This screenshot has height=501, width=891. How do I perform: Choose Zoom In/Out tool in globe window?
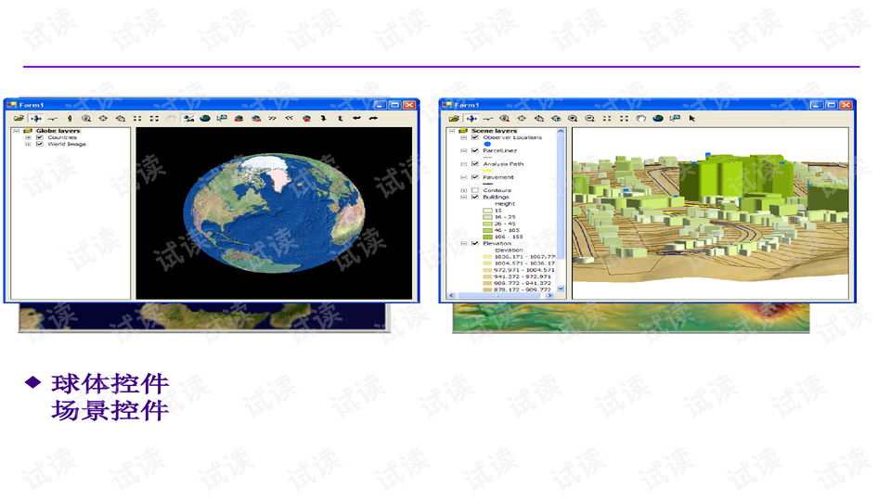86,118
